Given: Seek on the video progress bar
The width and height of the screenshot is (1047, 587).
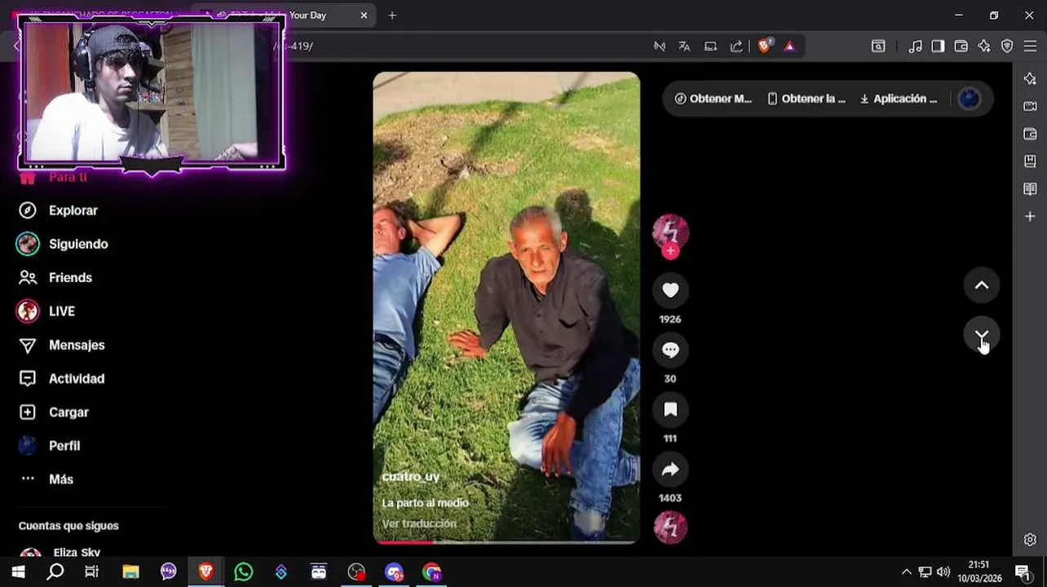Looking at the screenshot, I should (x=506, y=541).
